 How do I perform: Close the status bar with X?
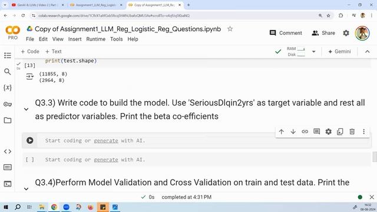(372, 197)
